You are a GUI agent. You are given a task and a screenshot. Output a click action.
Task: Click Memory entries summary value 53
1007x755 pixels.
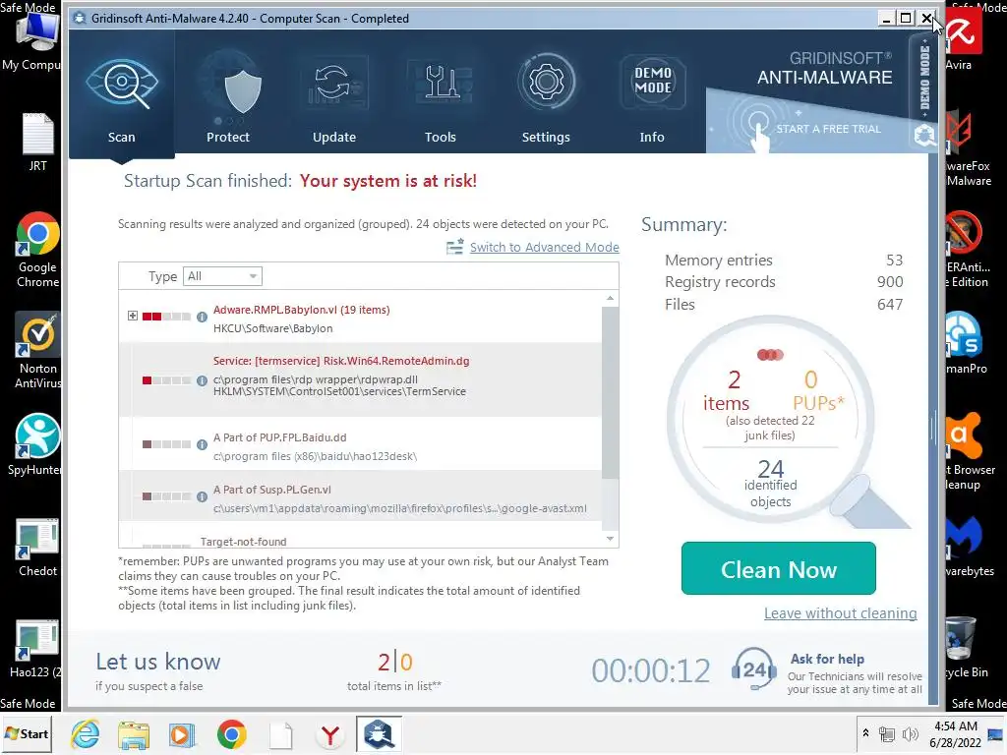(x=894, y=260)
